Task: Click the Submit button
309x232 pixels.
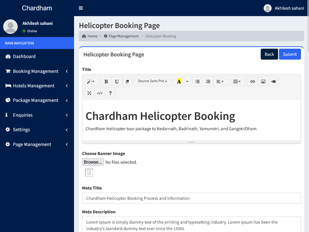Action: pyautogui.click(x=290, y=54)
